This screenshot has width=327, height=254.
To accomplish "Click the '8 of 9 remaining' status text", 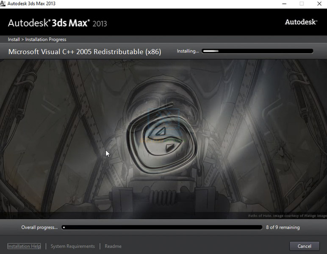I will [x=283, y=227].
